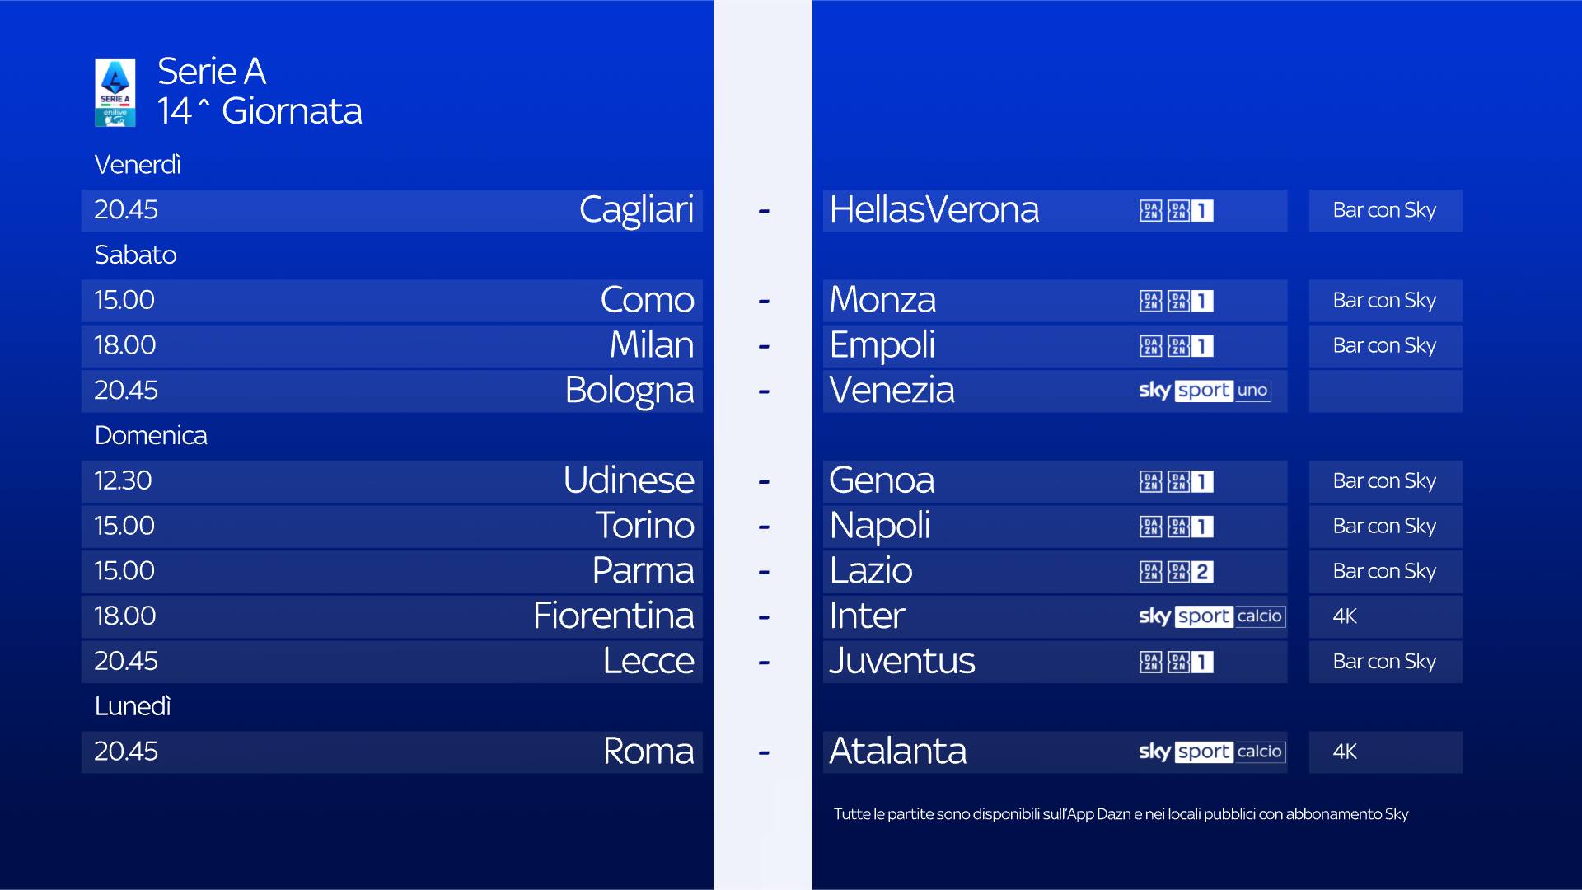The image size is (1582, 890).
Task: Click the DAZN 1 icon on the Juventus row
Action: coord(1190,663)
